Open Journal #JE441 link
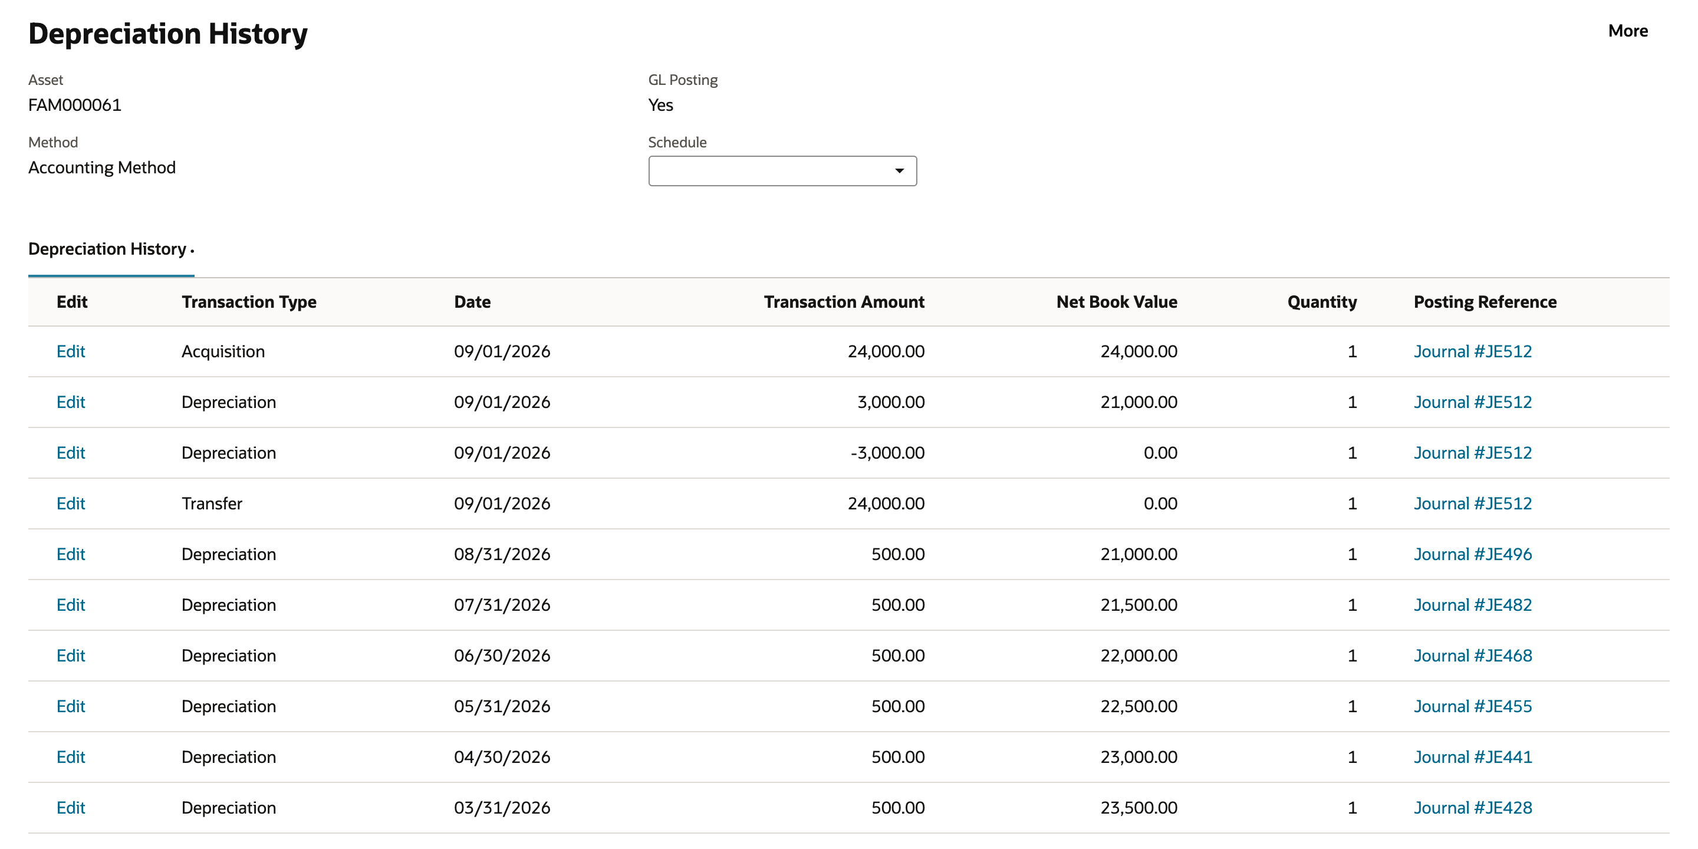Viewport: 1698px width, 849px height. tap(1473, 758)
